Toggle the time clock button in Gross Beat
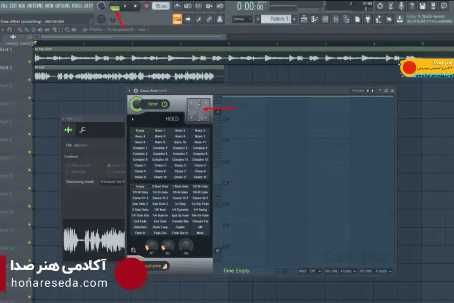The image size is (454, 303). pos(157,104)
